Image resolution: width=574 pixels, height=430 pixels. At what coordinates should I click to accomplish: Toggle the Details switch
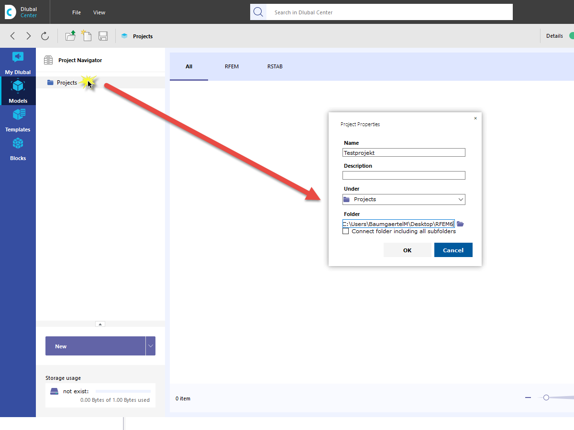571,36
